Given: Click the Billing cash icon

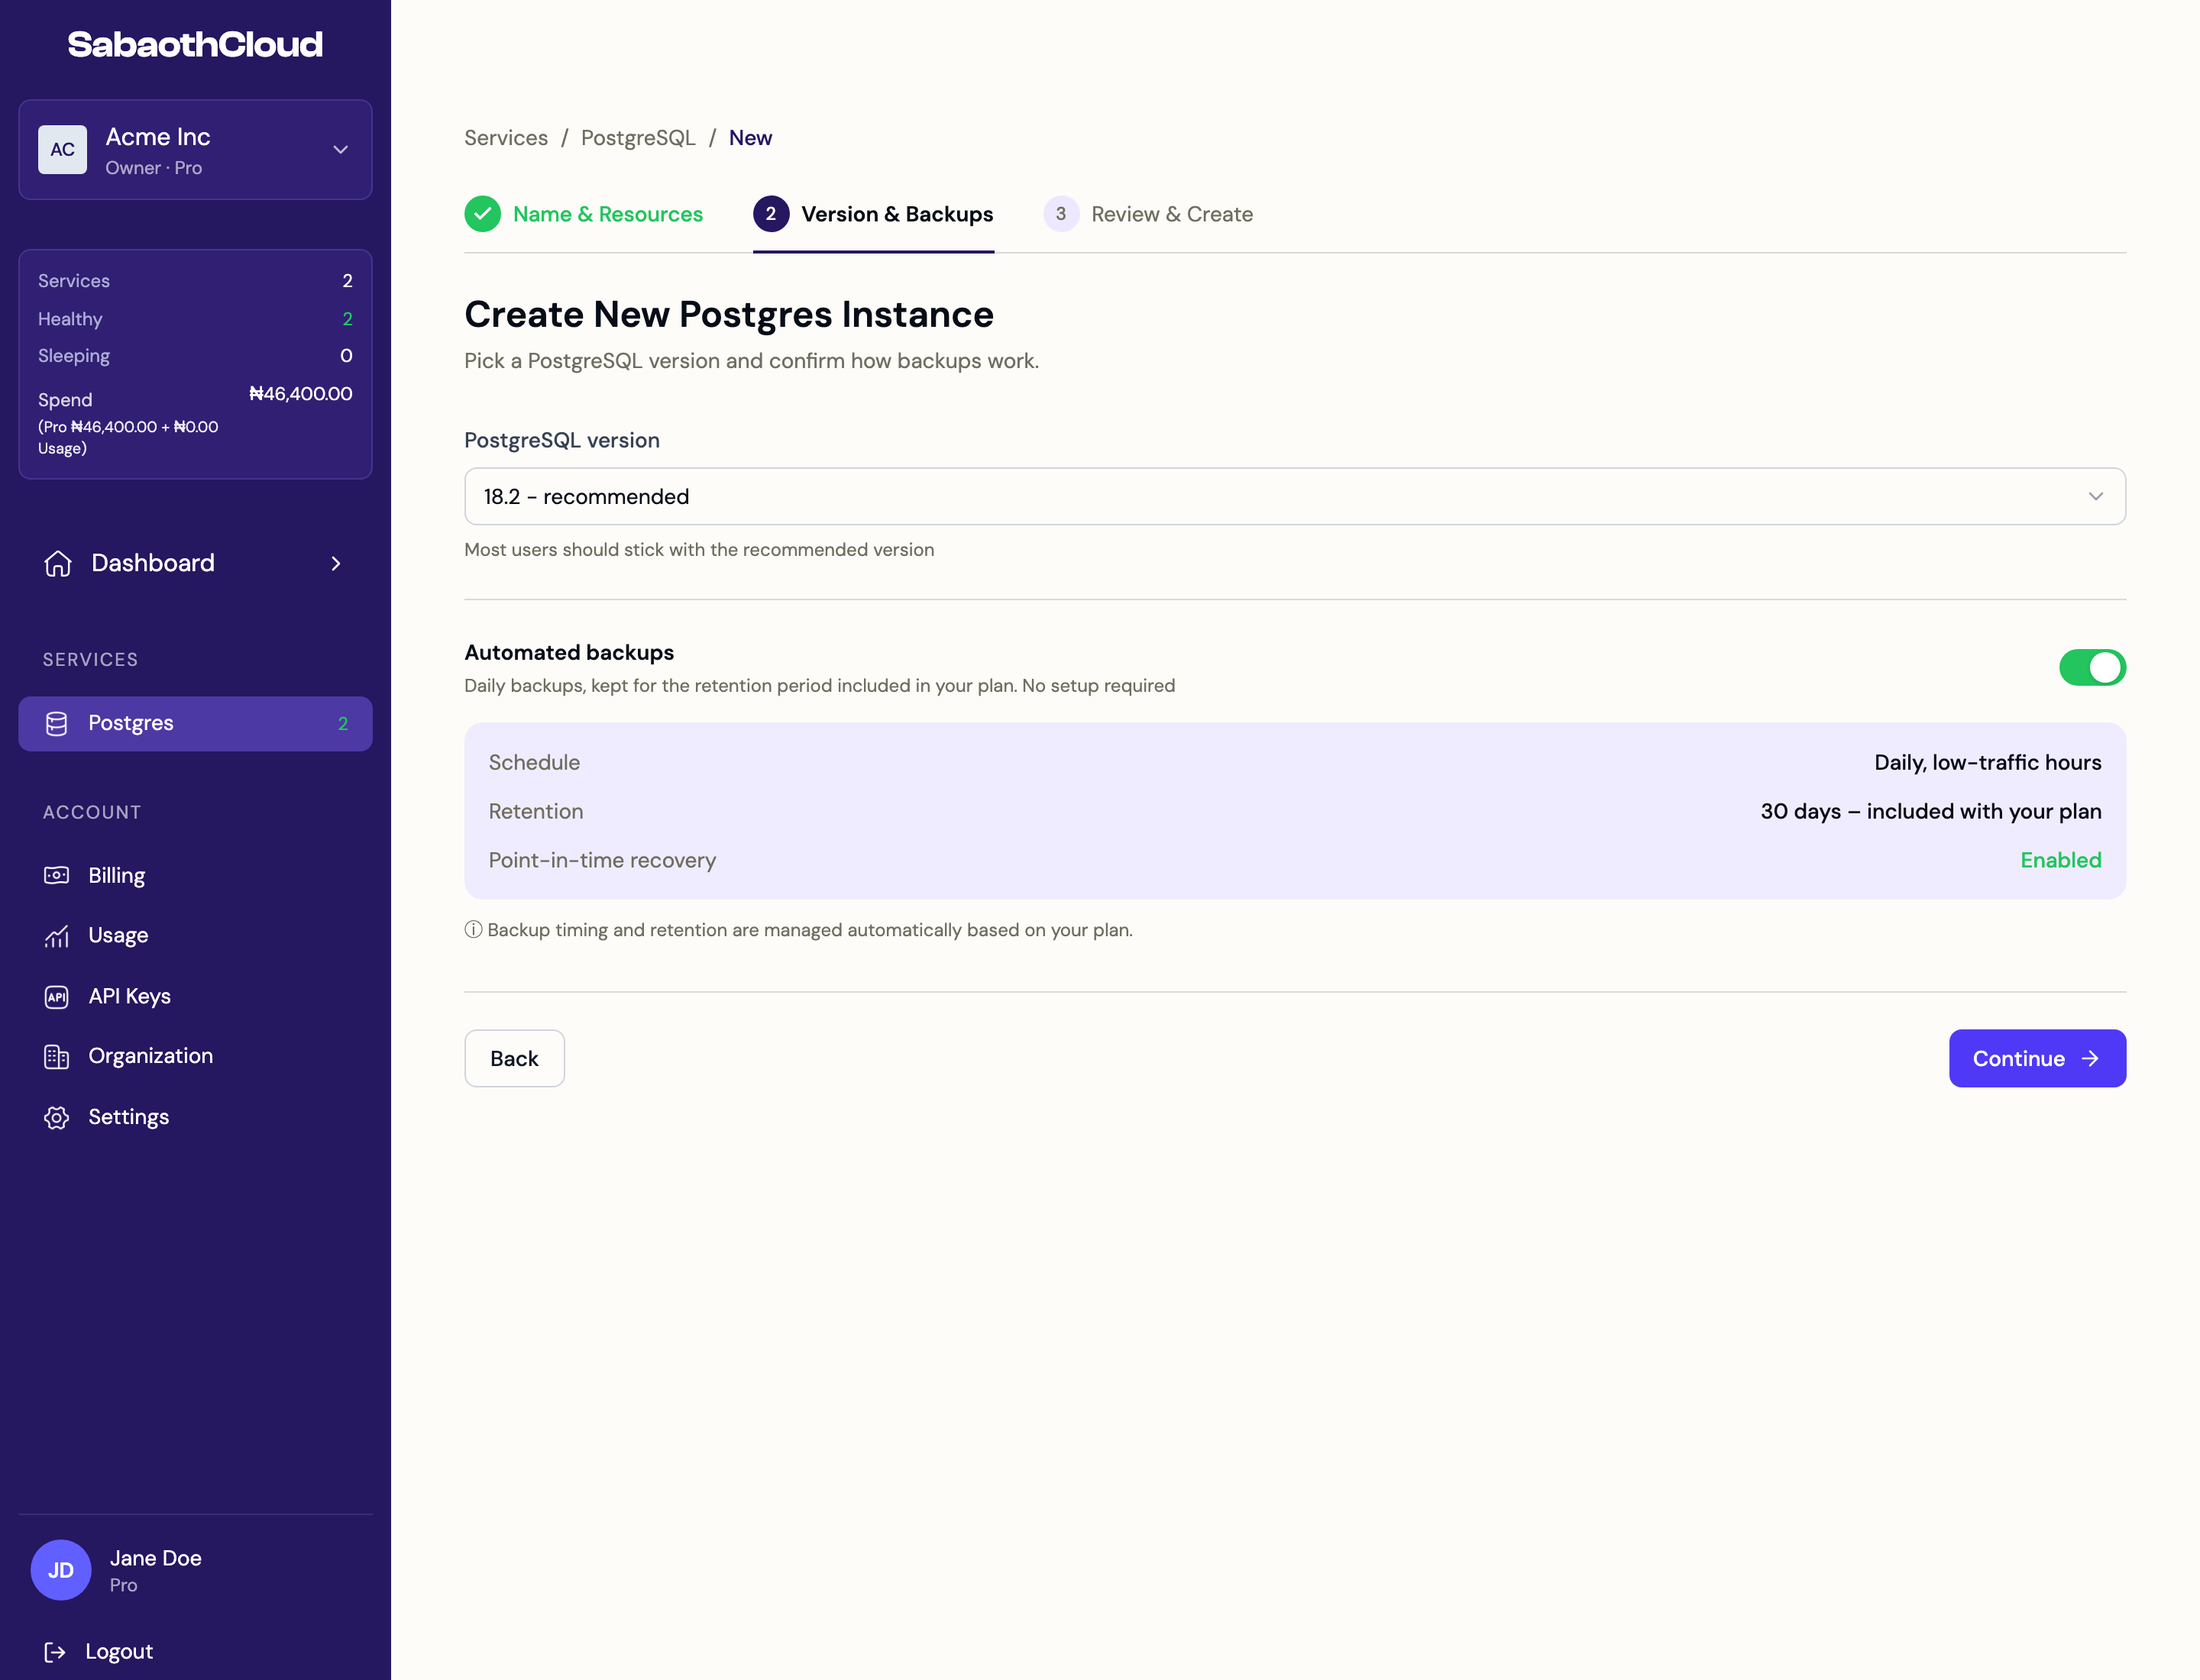Looking at the screenshot, I should 57,876.
